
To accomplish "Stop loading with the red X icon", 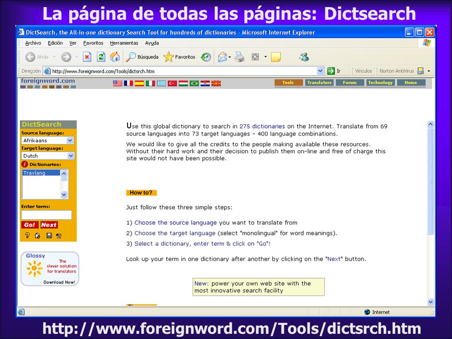I will point(87,57).
